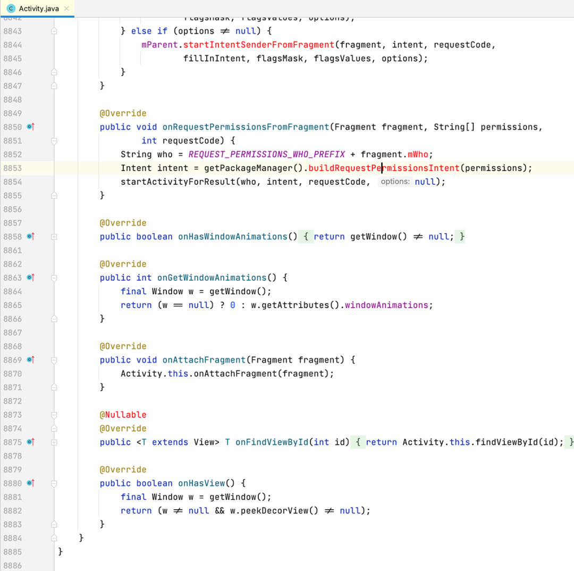The image size is (574, 571).
Task: Select the Activity.java tab
Action: pyautogui.click(x=38, y=9)
